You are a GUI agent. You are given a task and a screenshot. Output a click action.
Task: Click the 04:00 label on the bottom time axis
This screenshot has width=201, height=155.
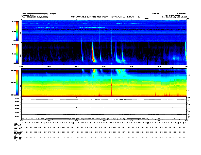coord(49,121)
